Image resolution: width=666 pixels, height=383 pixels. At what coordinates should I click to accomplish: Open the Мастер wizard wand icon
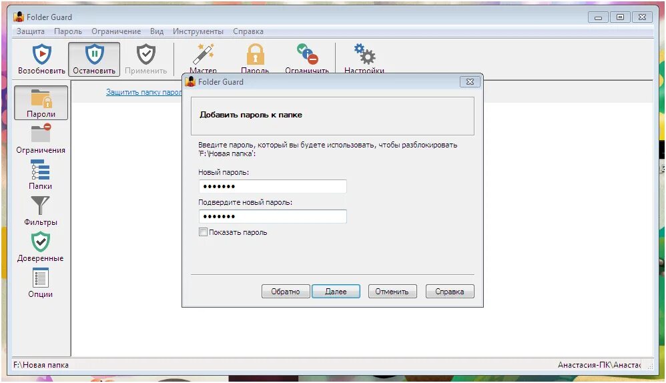tap(204, 54)
